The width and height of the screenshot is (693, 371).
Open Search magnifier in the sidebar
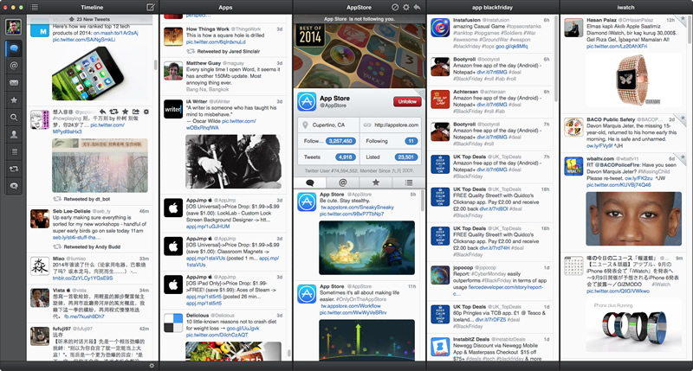14,118
